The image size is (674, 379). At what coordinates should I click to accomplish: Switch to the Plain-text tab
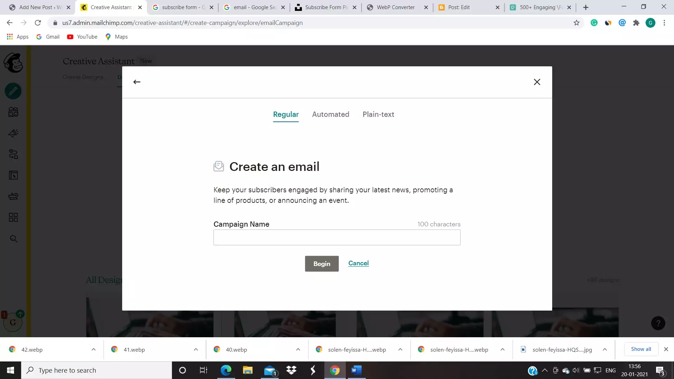(378, 114)
